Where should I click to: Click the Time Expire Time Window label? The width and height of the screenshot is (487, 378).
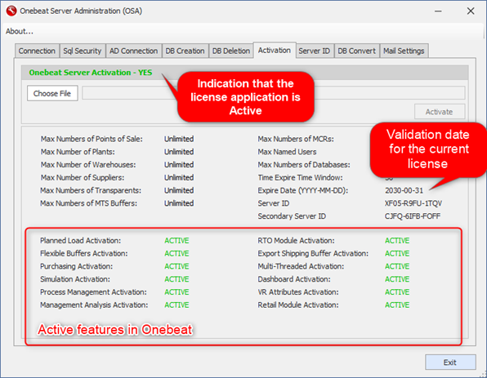point(300,178)
